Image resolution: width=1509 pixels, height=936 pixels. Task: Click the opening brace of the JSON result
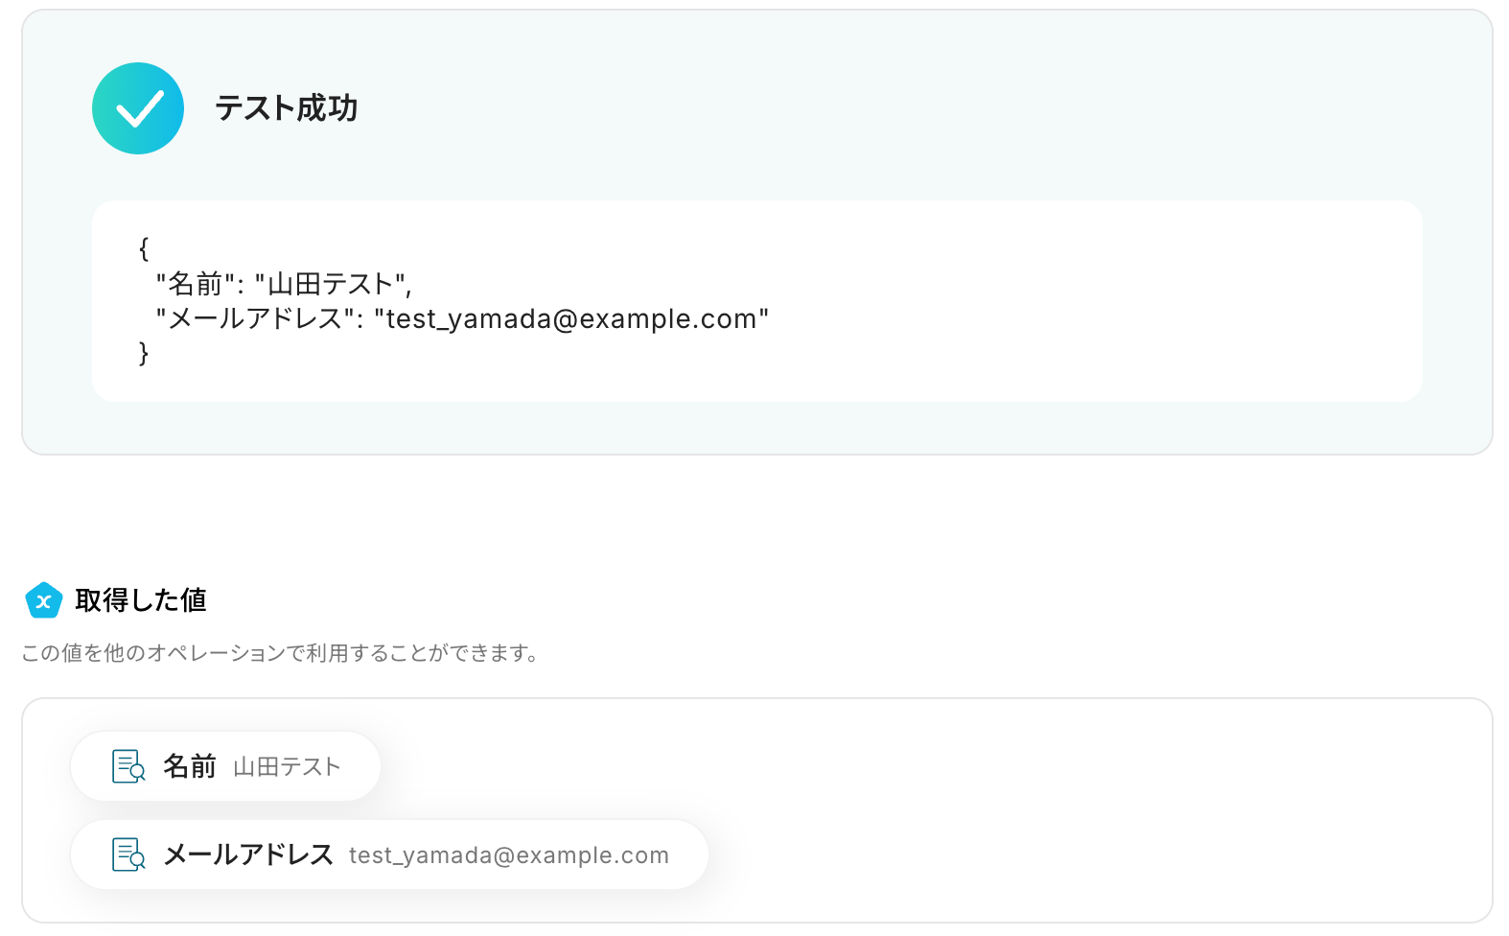click(x=144, y=249)
